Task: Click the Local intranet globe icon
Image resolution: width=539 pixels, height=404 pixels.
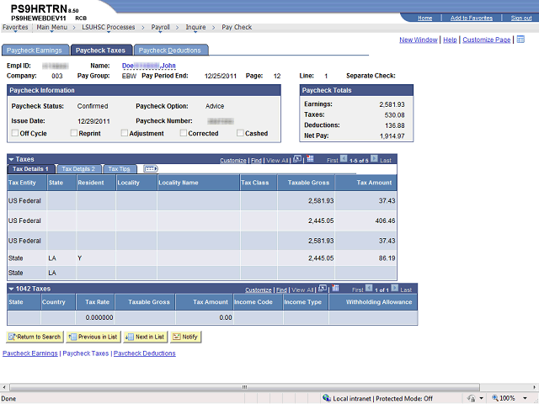Action: coord(327,398)
